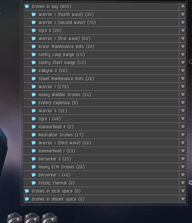This screenshot has height=223, width=192.
Task: Select the Warrior I (170) group
Action: [x=101, y=87]
